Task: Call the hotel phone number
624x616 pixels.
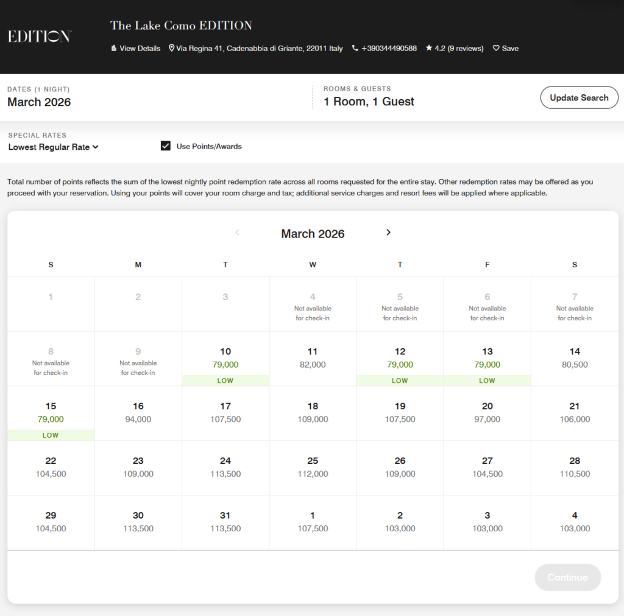Action: (x=385, y=48)
